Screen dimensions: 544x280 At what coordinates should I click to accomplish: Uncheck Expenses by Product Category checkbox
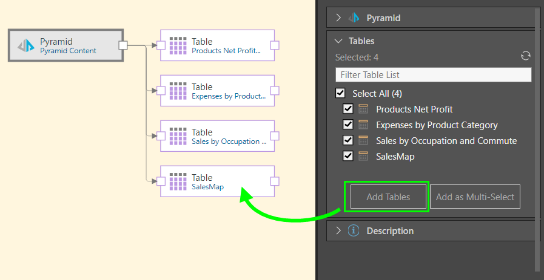coord(348,125)
